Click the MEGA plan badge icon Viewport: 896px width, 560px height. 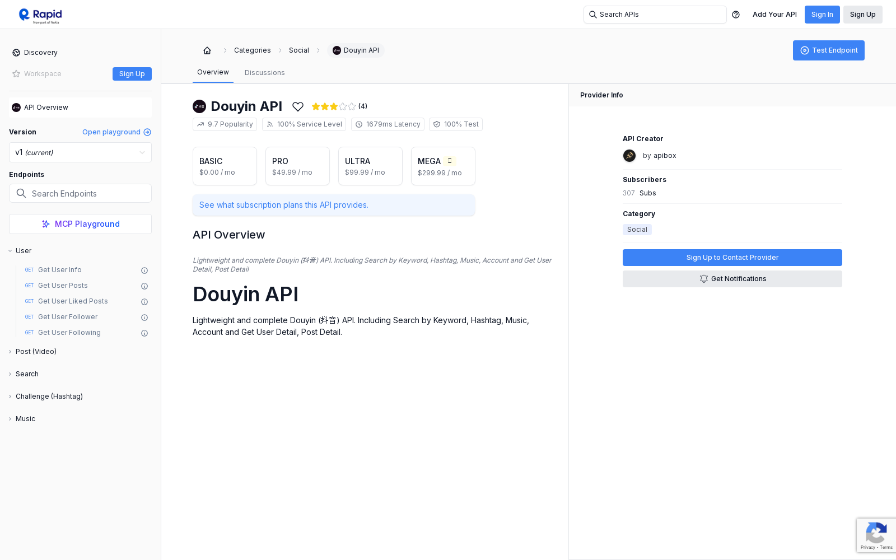[x=450, y=161]
